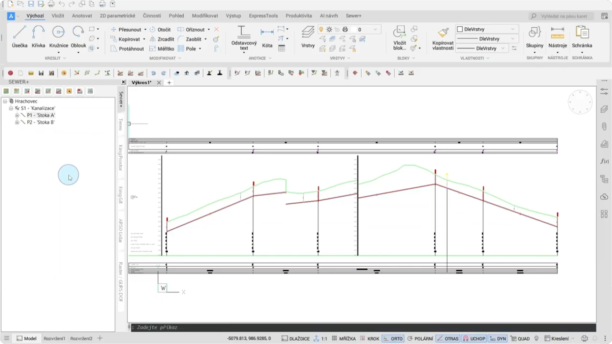Expand the P1 - 'Stoka A' tree node
The height and width of the screenshot is (344, 612).
pyautogui.click(x=17, y=115)
